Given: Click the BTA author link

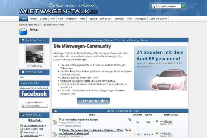Looking at the screenshot, I should (x=64, y=123).
